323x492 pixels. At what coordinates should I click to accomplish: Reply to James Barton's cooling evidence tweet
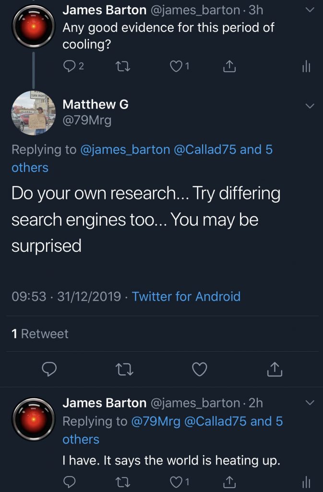(70, 66)
